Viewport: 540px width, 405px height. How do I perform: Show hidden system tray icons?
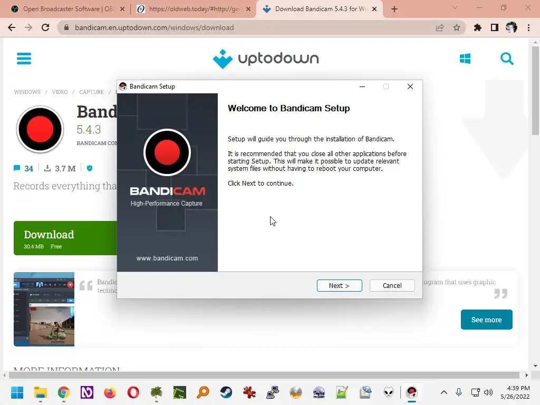coord(444,392)
